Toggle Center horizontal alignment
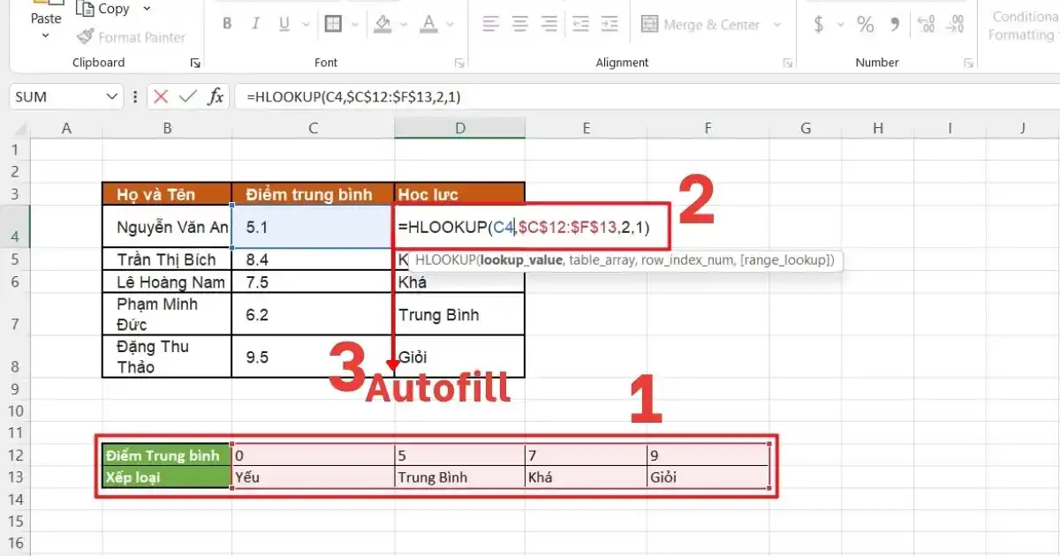Screen dimensions: 1060x556 pos(520,24)
